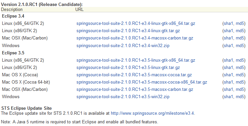248x126 pixels.
Task: Open md5 for e3.5 Cocoa 64-bit download
Action: coord(240,82)
